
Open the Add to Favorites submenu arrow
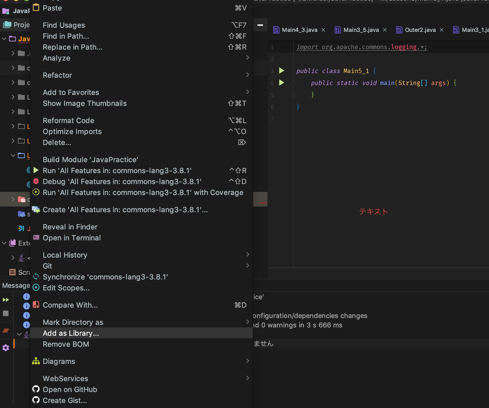click(x=248, y=92)
